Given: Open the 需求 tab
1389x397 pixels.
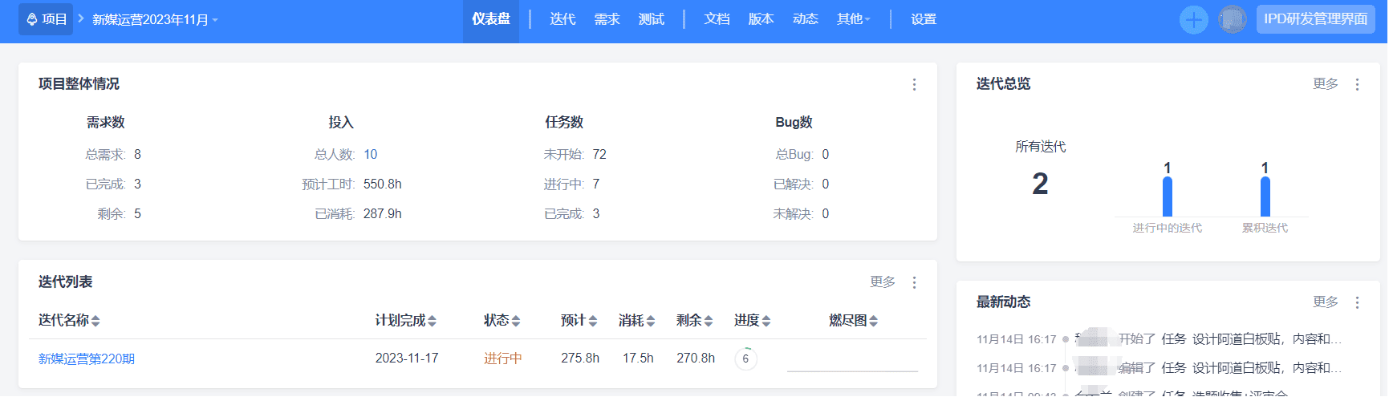Looking at the screenshot, I should [x=607, y=19].
